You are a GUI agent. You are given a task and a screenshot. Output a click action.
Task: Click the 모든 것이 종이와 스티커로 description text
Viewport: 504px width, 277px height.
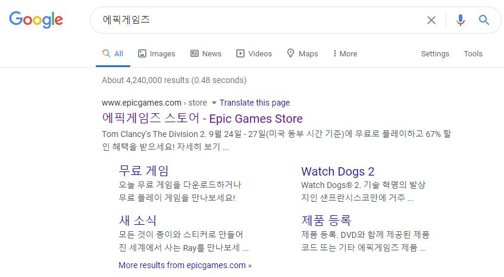coord(183,241)
